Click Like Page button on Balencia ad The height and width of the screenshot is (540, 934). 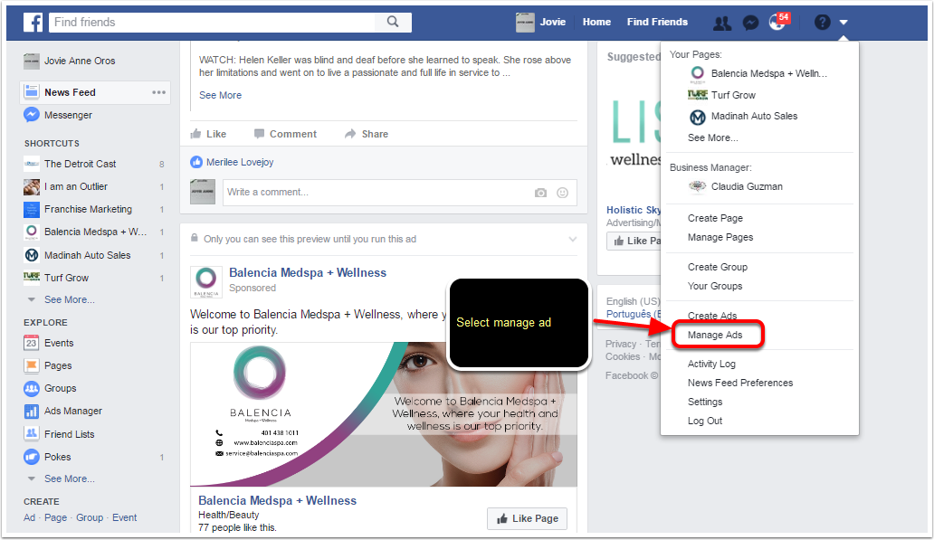527,518
